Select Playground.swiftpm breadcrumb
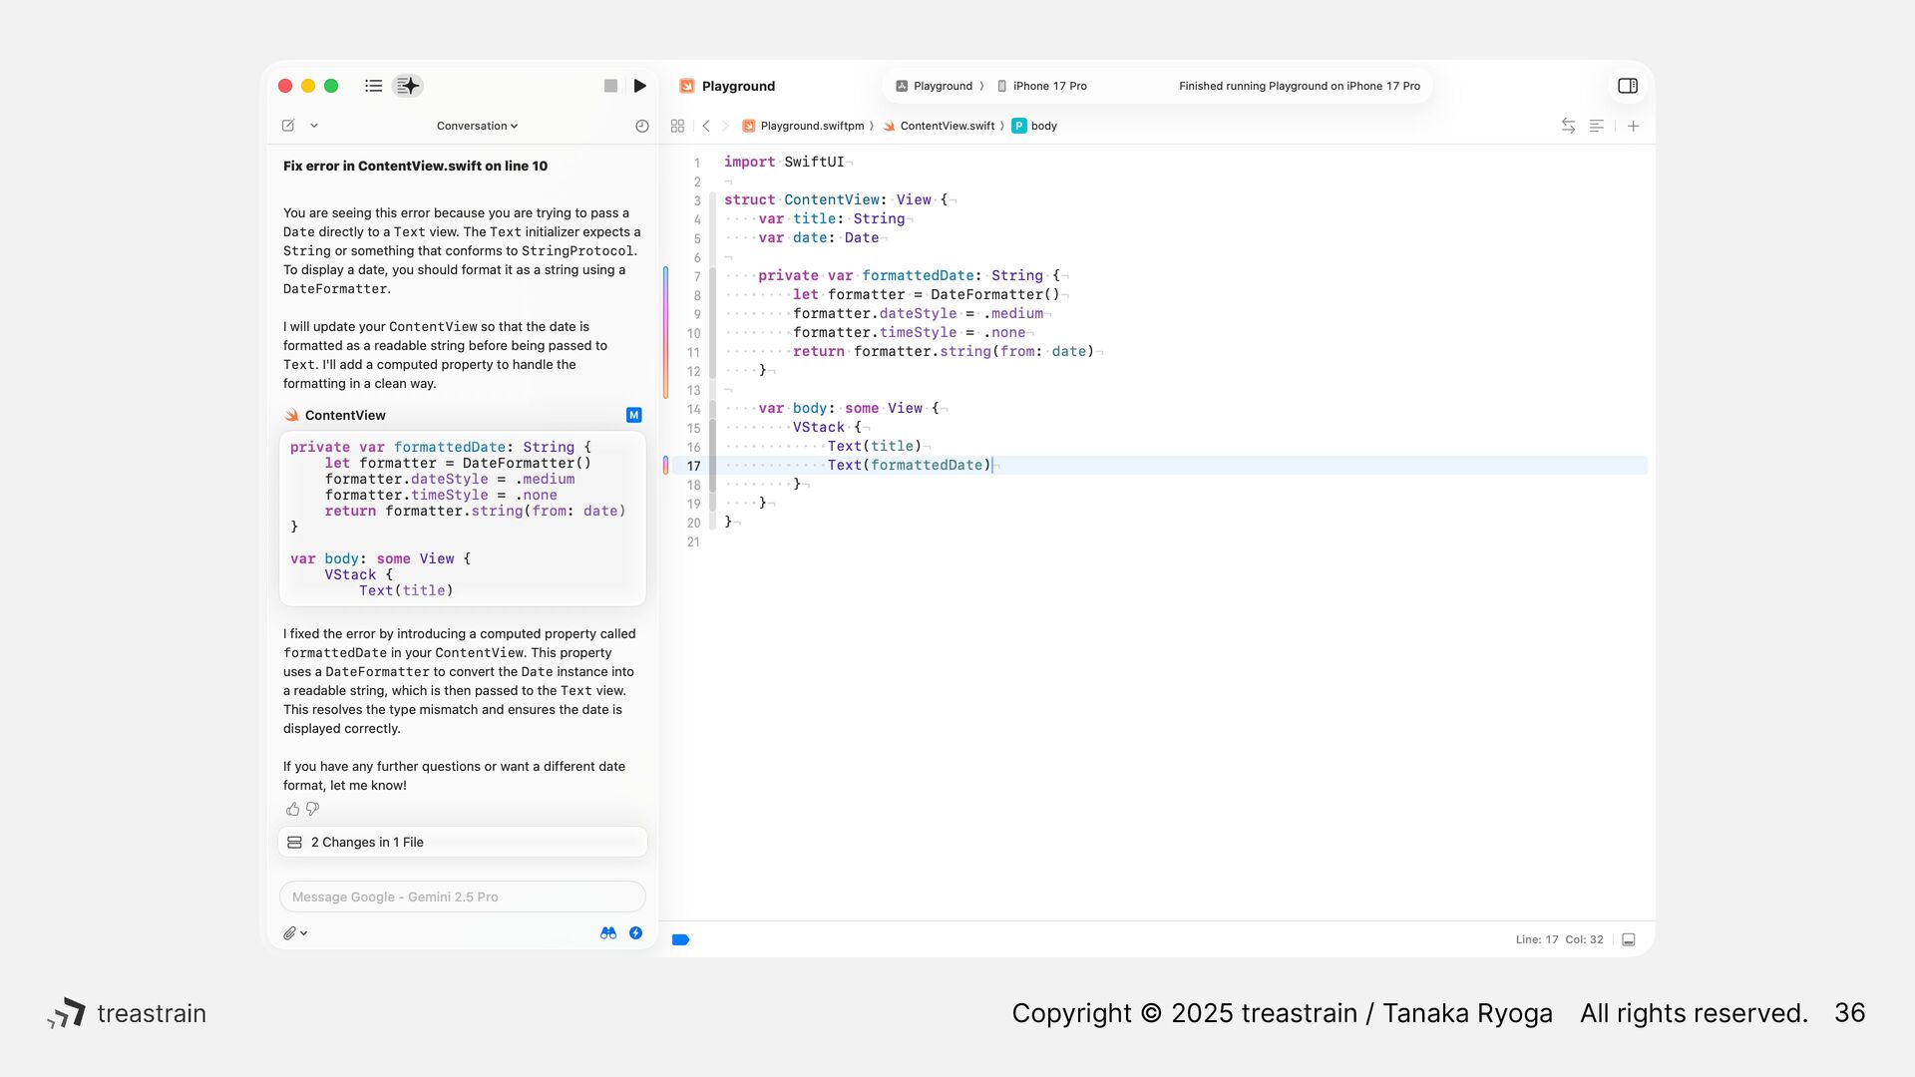Screen dimensions: 1915x1077 (x=803, y=126)
